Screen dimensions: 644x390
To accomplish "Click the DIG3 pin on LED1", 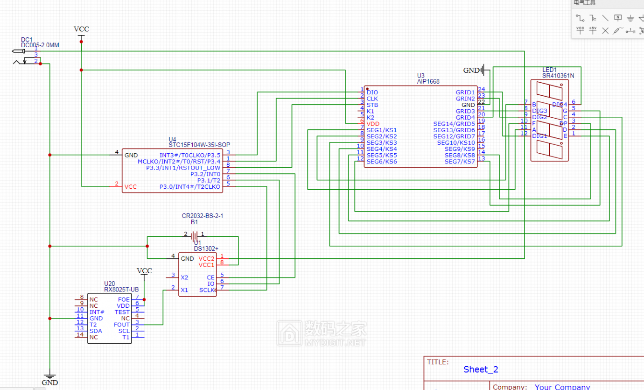I will [539, 111].
